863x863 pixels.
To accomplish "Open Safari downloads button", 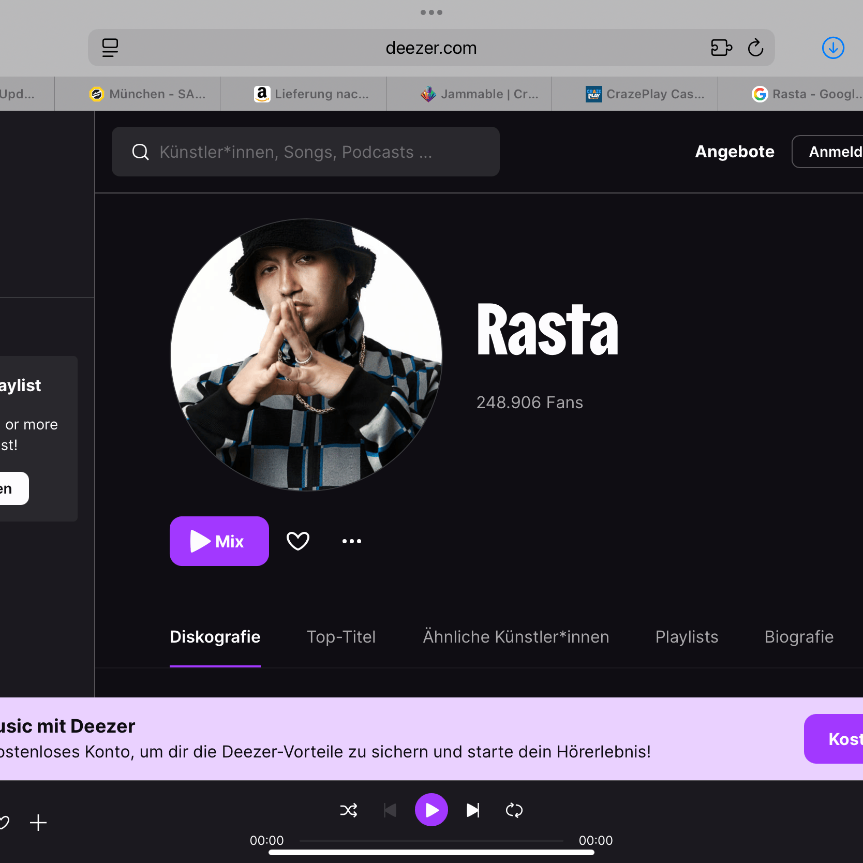I will coord(833,48).
